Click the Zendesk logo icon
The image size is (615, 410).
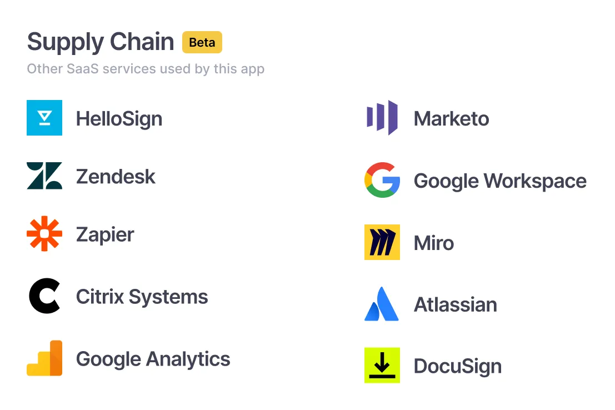tap(44, 176)
